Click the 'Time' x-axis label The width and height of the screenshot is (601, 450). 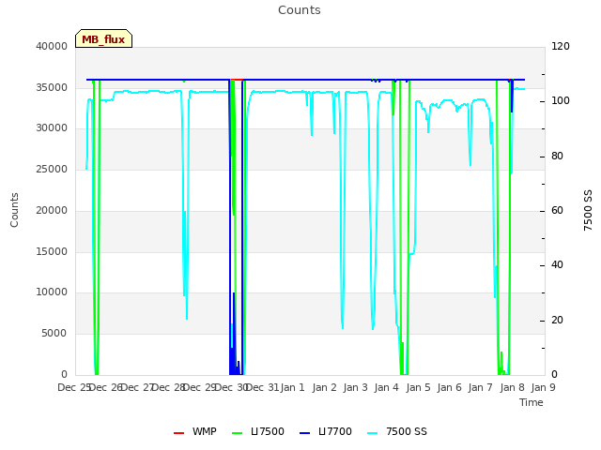532,402
